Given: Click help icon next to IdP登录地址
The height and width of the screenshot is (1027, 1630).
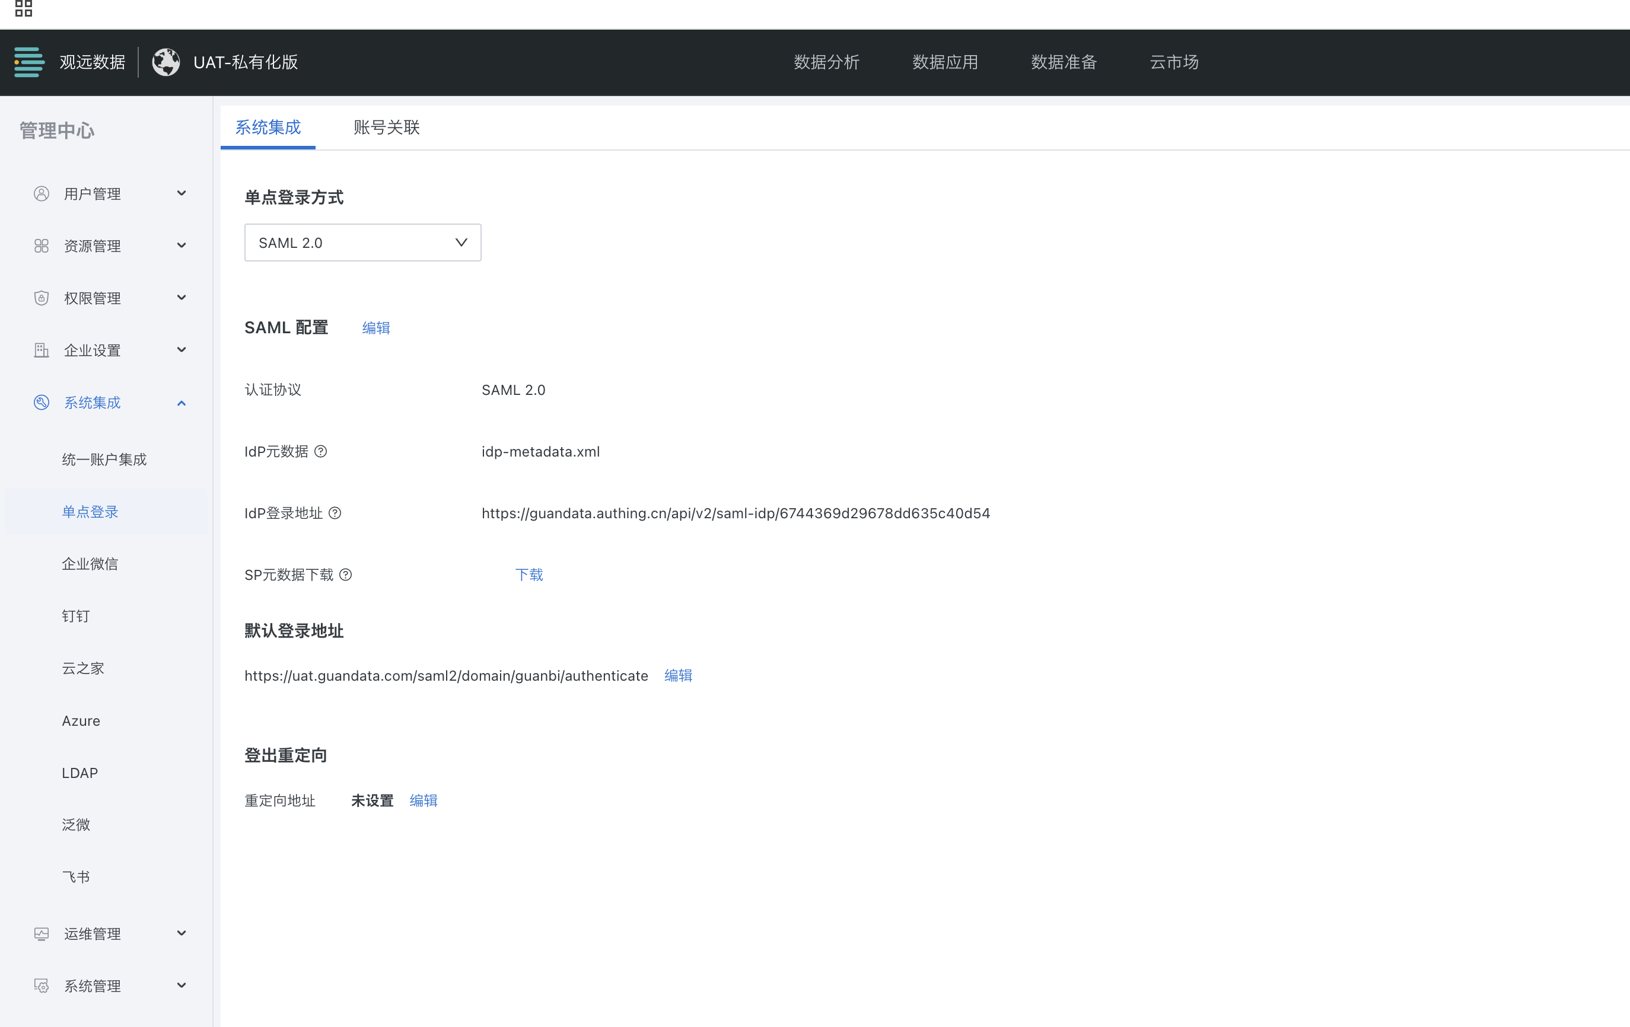Looking at the screenshot, I should point(335,513).
